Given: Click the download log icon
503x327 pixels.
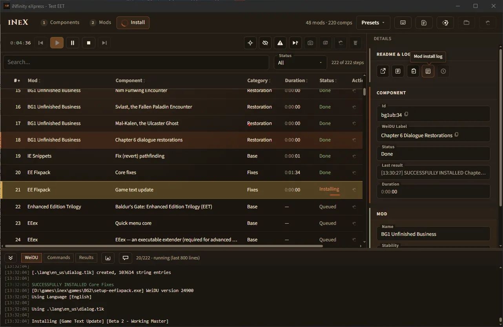Looking at the screenshot, I should coord(108,258).
